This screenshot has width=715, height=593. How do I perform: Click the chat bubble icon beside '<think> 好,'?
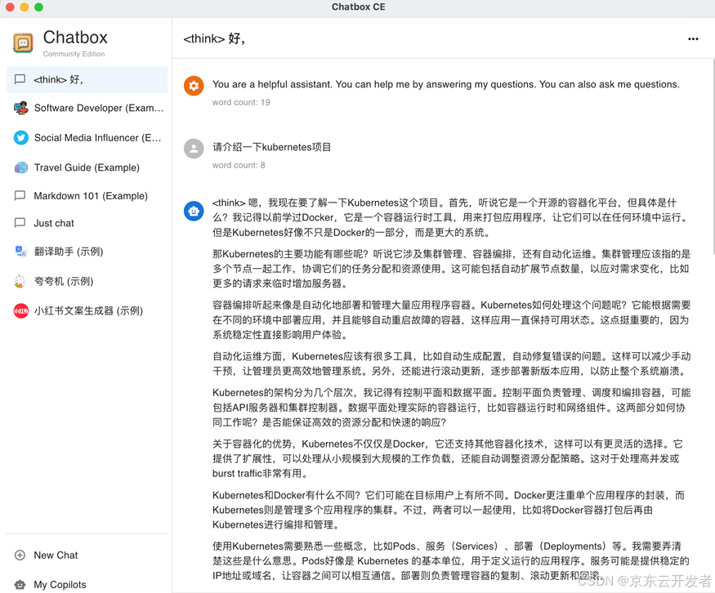coord(20,79)
